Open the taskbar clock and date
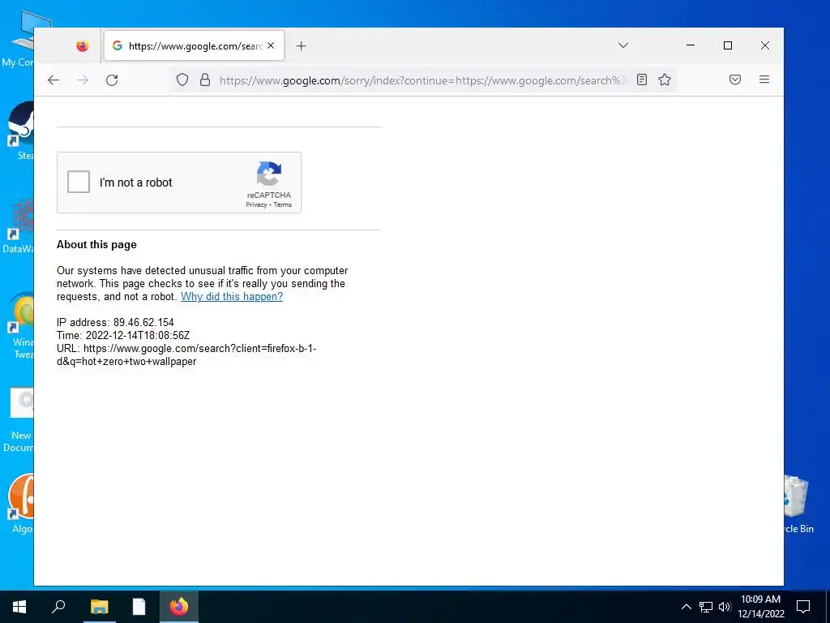 click(760, 607)
